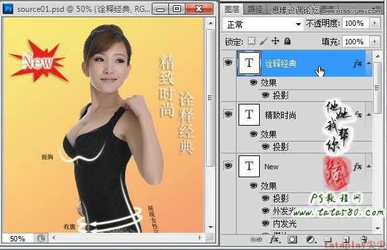Maximize the source01.psd document window
The image size is (387, 250).
coord(177,9)
